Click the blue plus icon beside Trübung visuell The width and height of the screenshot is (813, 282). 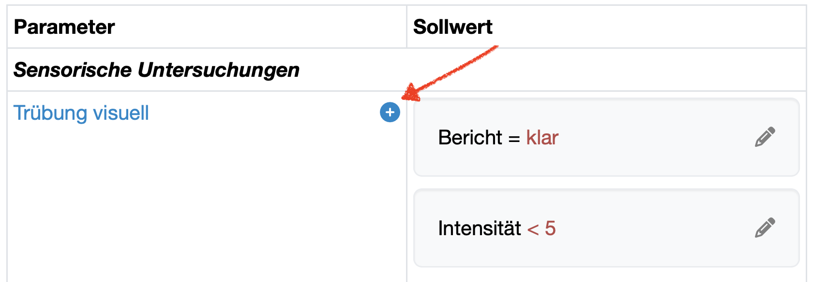pyautogui.click(x=390, y=113)
